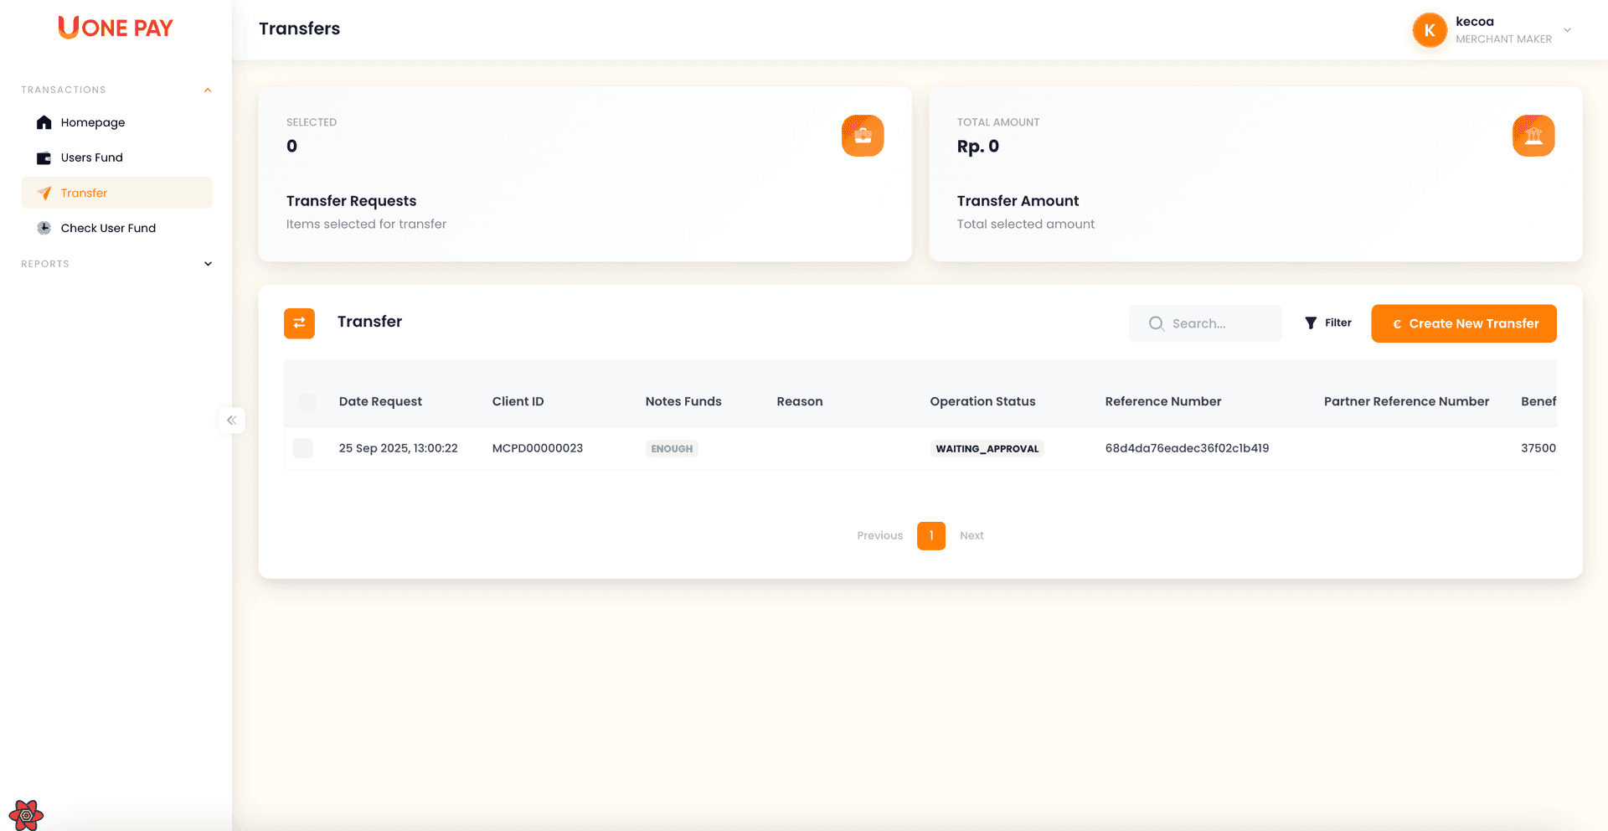The image size is (1608, 831).
Task: Click the orange transfer arrows icon
Action: click(x=299, y=323)
